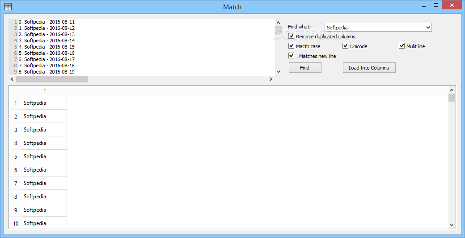
Task: Minimize the Match window
Action: [x=423, y=5]
